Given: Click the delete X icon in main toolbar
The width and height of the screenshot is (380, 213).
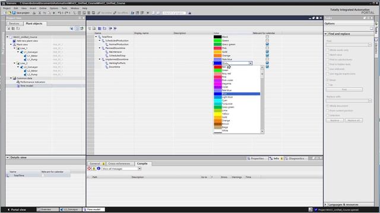Looking at the screenshot, I should pos(54,13).
